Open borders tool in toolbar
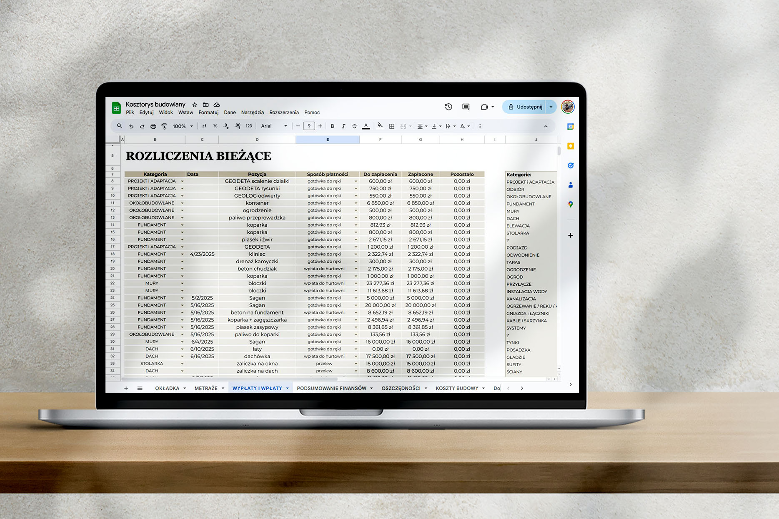 click(x=392, y=126)
